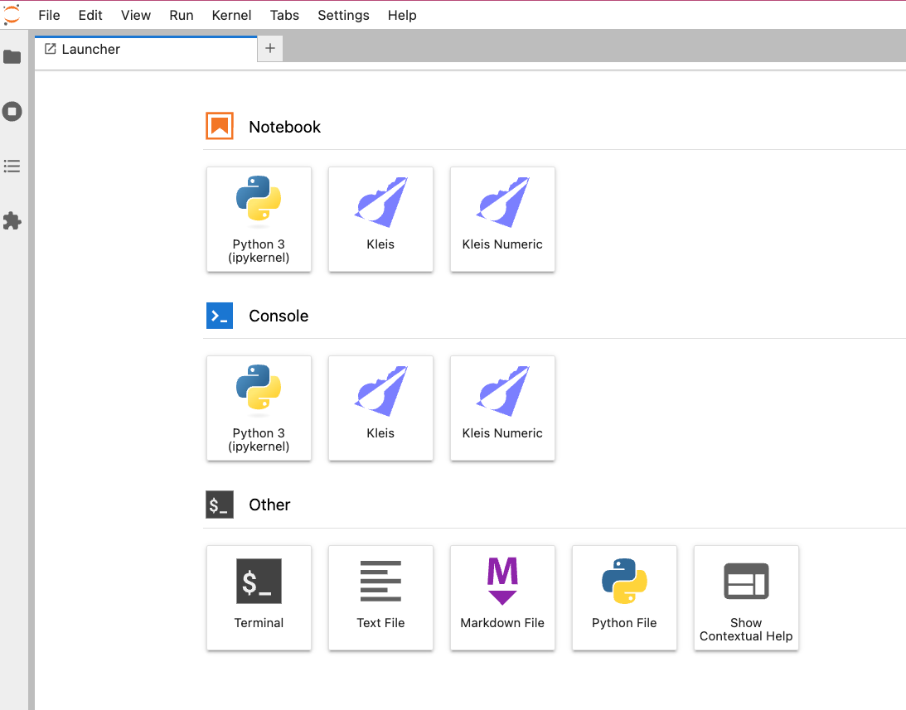Click the new launcher plus button
Screen dimensions: 906x710
point(269,48)
